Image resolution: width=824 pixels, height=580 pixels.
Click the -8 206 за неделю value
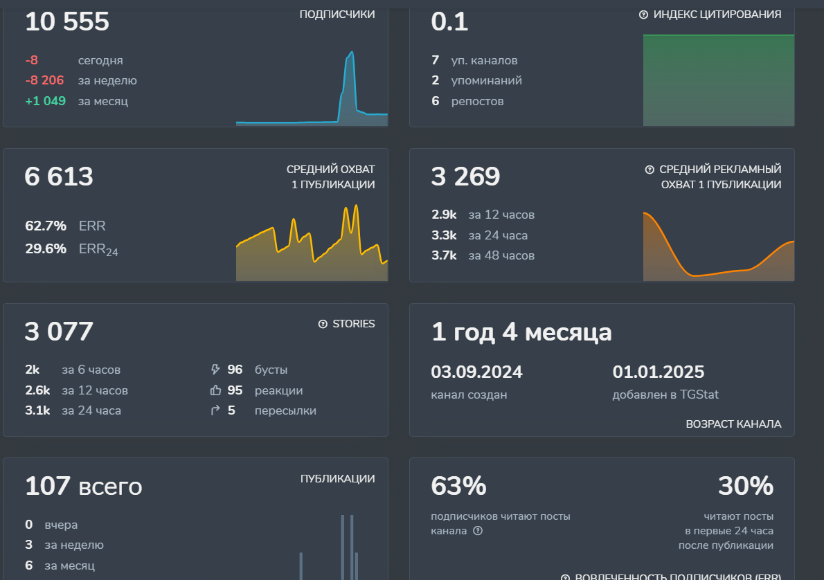tap(44, 80)
